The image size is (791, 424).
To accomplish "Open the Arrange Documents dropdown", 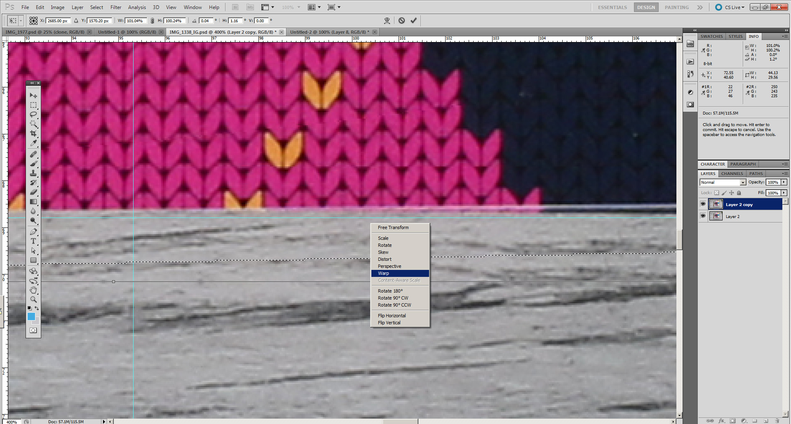I will [314, 7].
